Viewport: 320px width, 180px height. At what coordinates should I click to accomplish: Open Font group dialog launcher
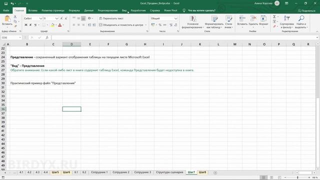coord(68,31)
